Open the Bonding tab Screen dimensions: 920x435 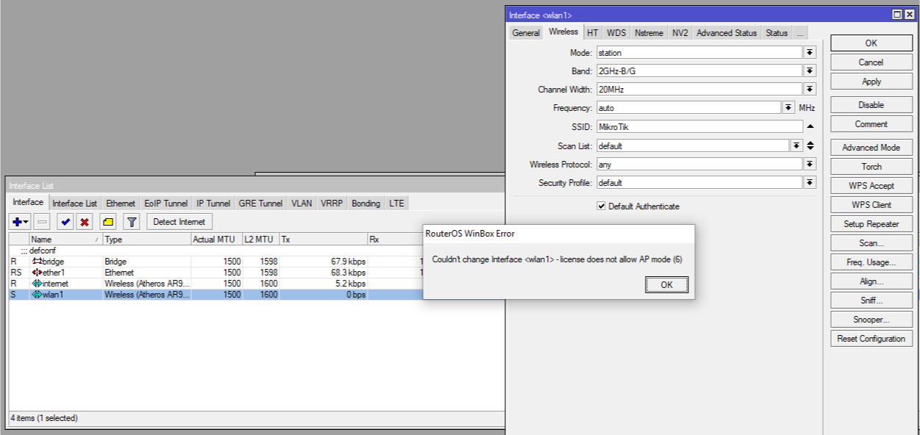pos(366,204)
